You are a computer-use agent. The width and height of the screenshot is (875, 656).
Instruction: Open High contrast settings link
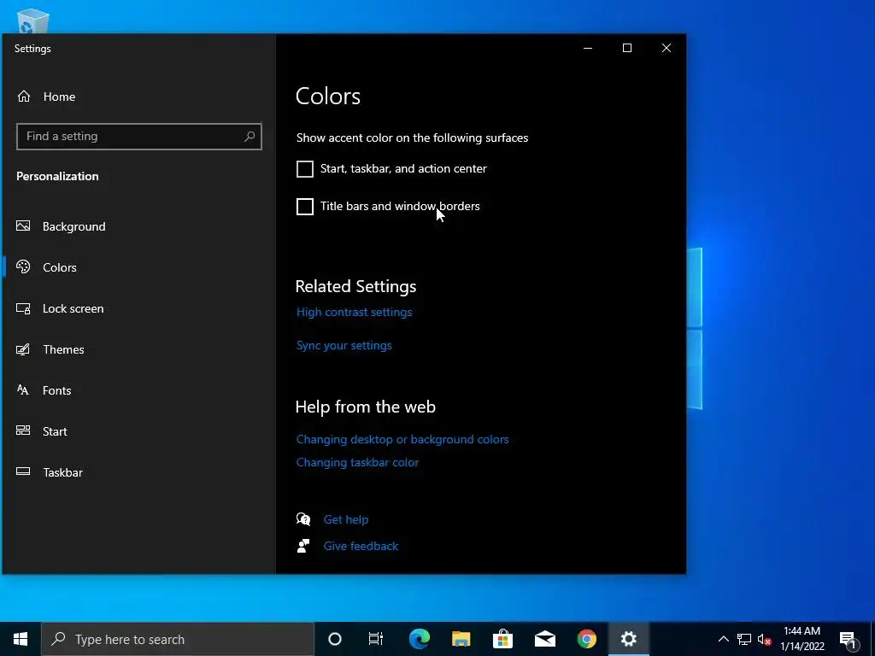(355, 312)
